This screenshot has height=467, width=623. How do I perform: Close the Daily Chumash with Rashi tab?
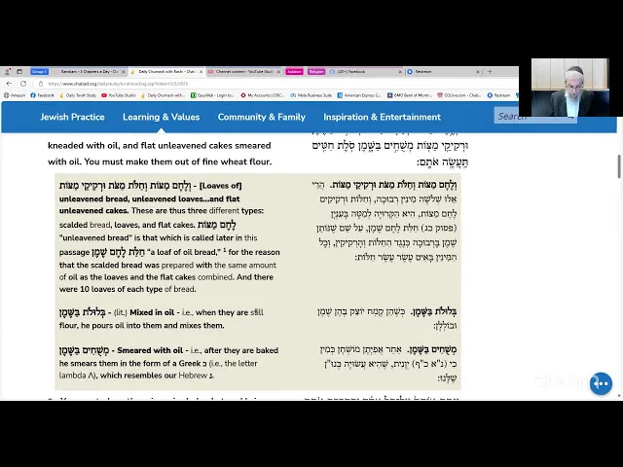(x=201, y=72)
